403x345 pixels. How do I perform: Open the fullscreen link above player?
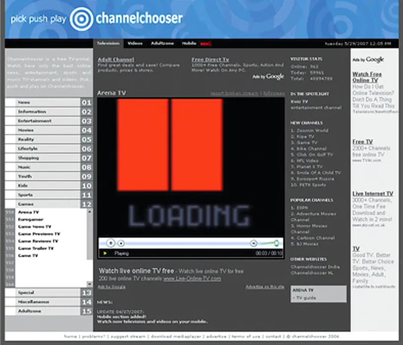tap(273, 93)
